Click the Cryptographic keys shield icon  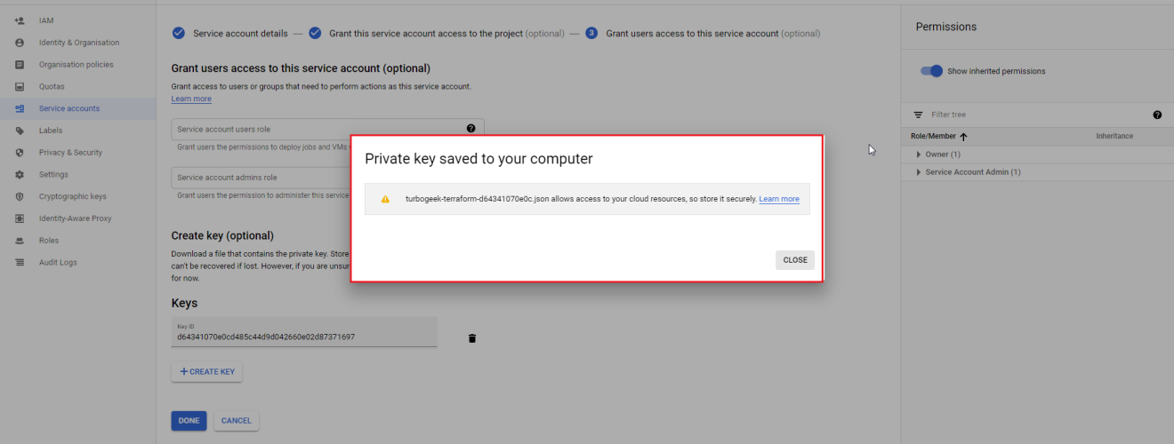coord(20,196)
